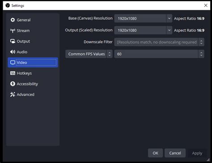Screen dimensions: 212x163
Task: Click the Advanced tools icon
Action: point(13,94)
